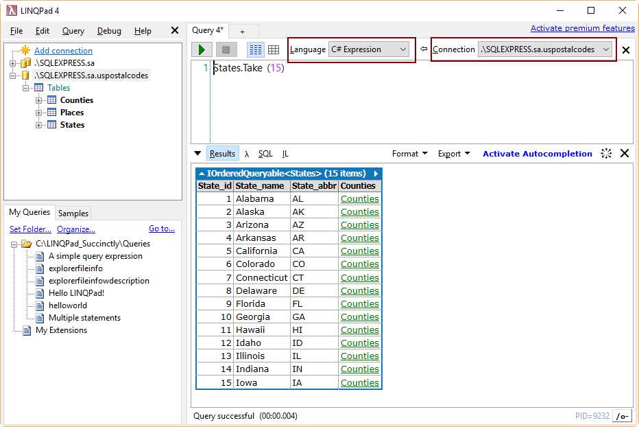The height and width of the screenshot is (427, 639).
Task: Click the star icon next to Add connection
Action: coord(25,50)
